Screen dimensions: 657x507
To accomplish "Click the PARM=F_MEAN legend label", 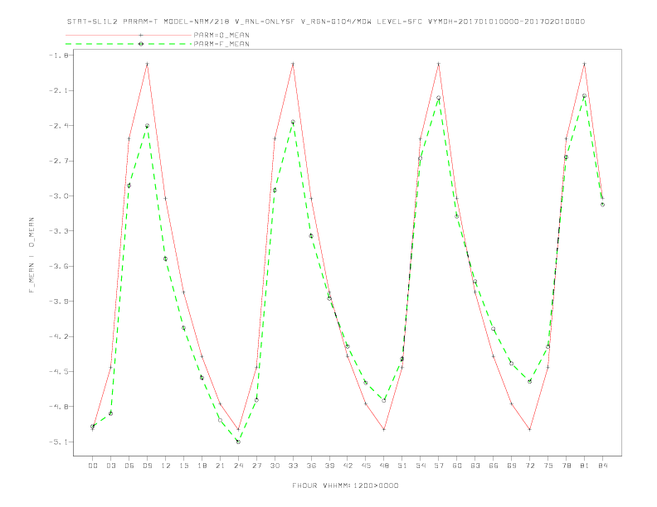I will 221,44.
